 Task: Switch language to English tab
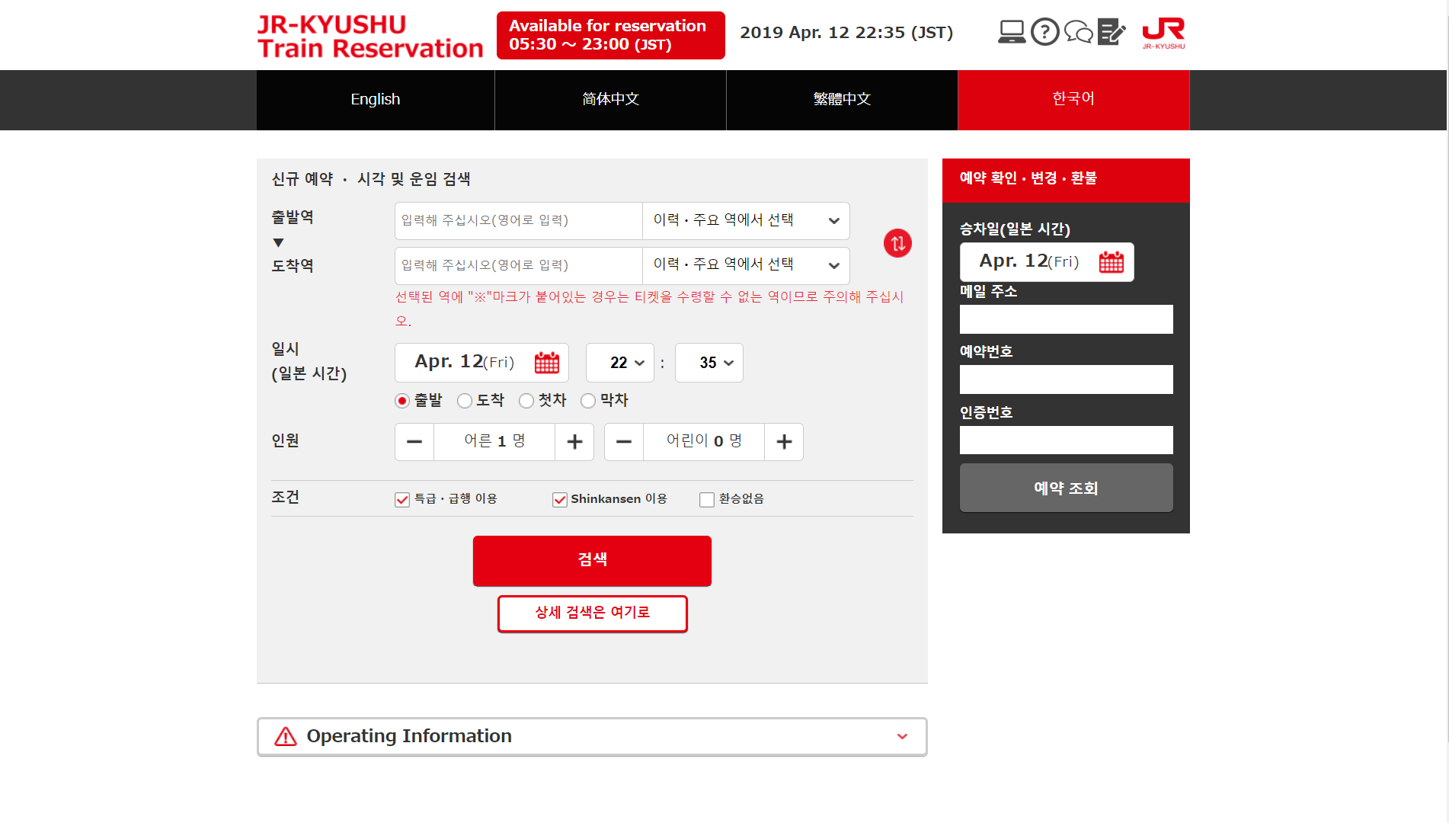pos(376,100)
